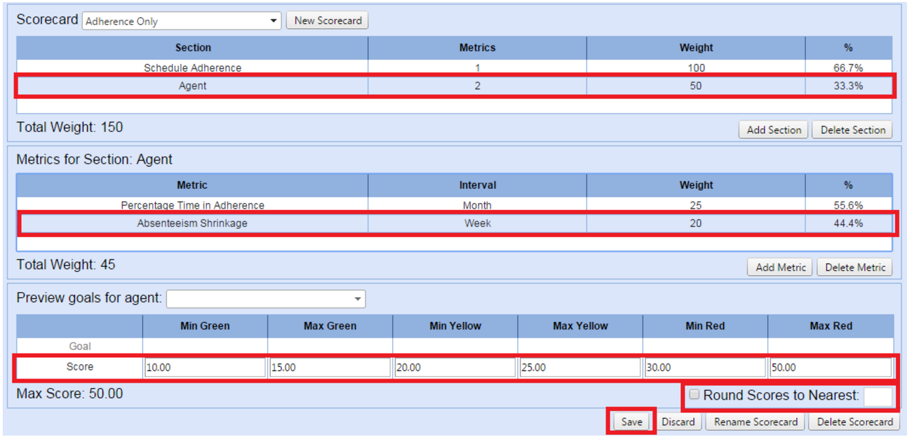
Task: Enable the Round Scores to Nearest checkbox
Action: (x=694, y=395)
